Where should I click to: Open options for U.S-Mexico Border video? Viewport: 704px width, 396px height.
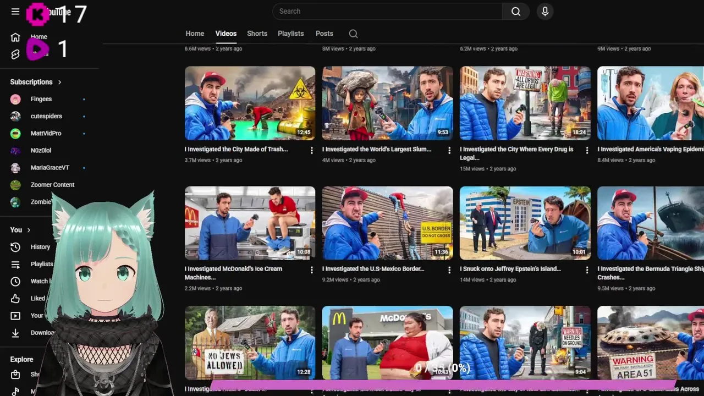(x=449, y=270)
